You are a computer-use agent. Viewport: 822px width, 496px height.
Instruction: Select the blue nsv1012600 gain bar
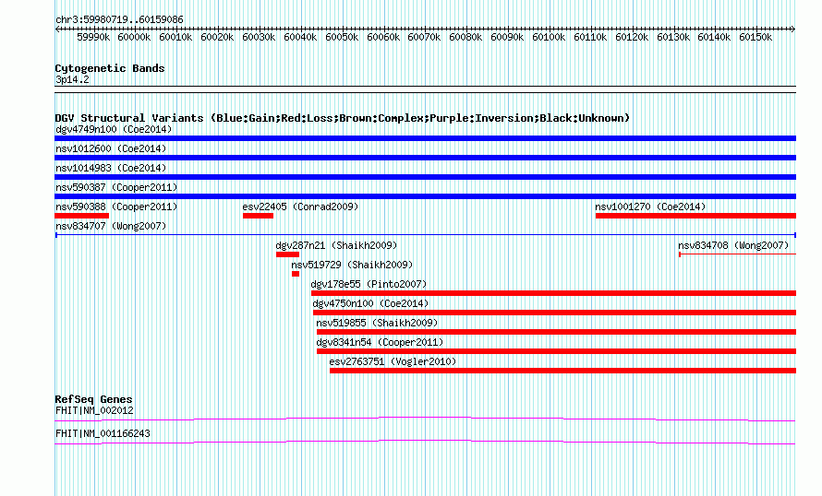tap(425, 158)
